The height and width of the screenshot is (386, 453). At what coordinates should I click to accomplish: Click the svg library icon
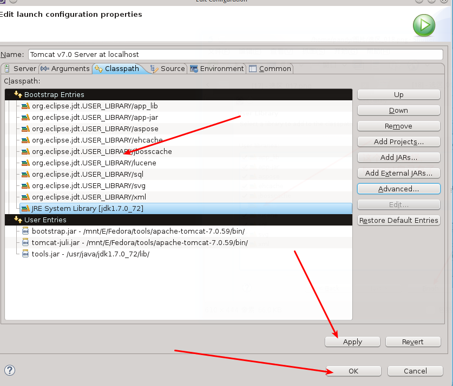click(26, 186)
